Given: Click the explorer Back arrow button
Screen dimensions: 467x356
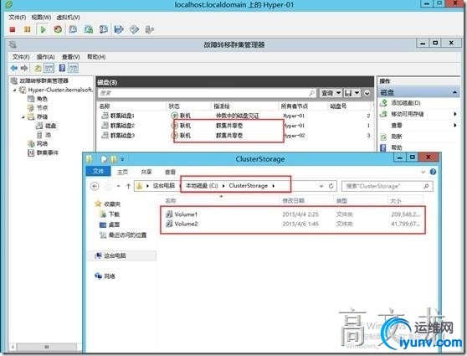Looking at the screenshot, I should point(95,186).
